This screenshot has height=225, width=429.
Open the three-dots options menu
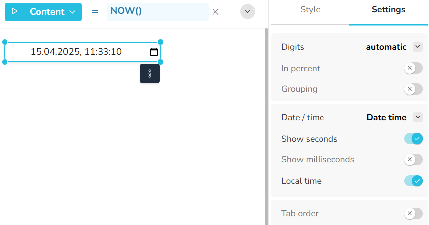(150, 74)
